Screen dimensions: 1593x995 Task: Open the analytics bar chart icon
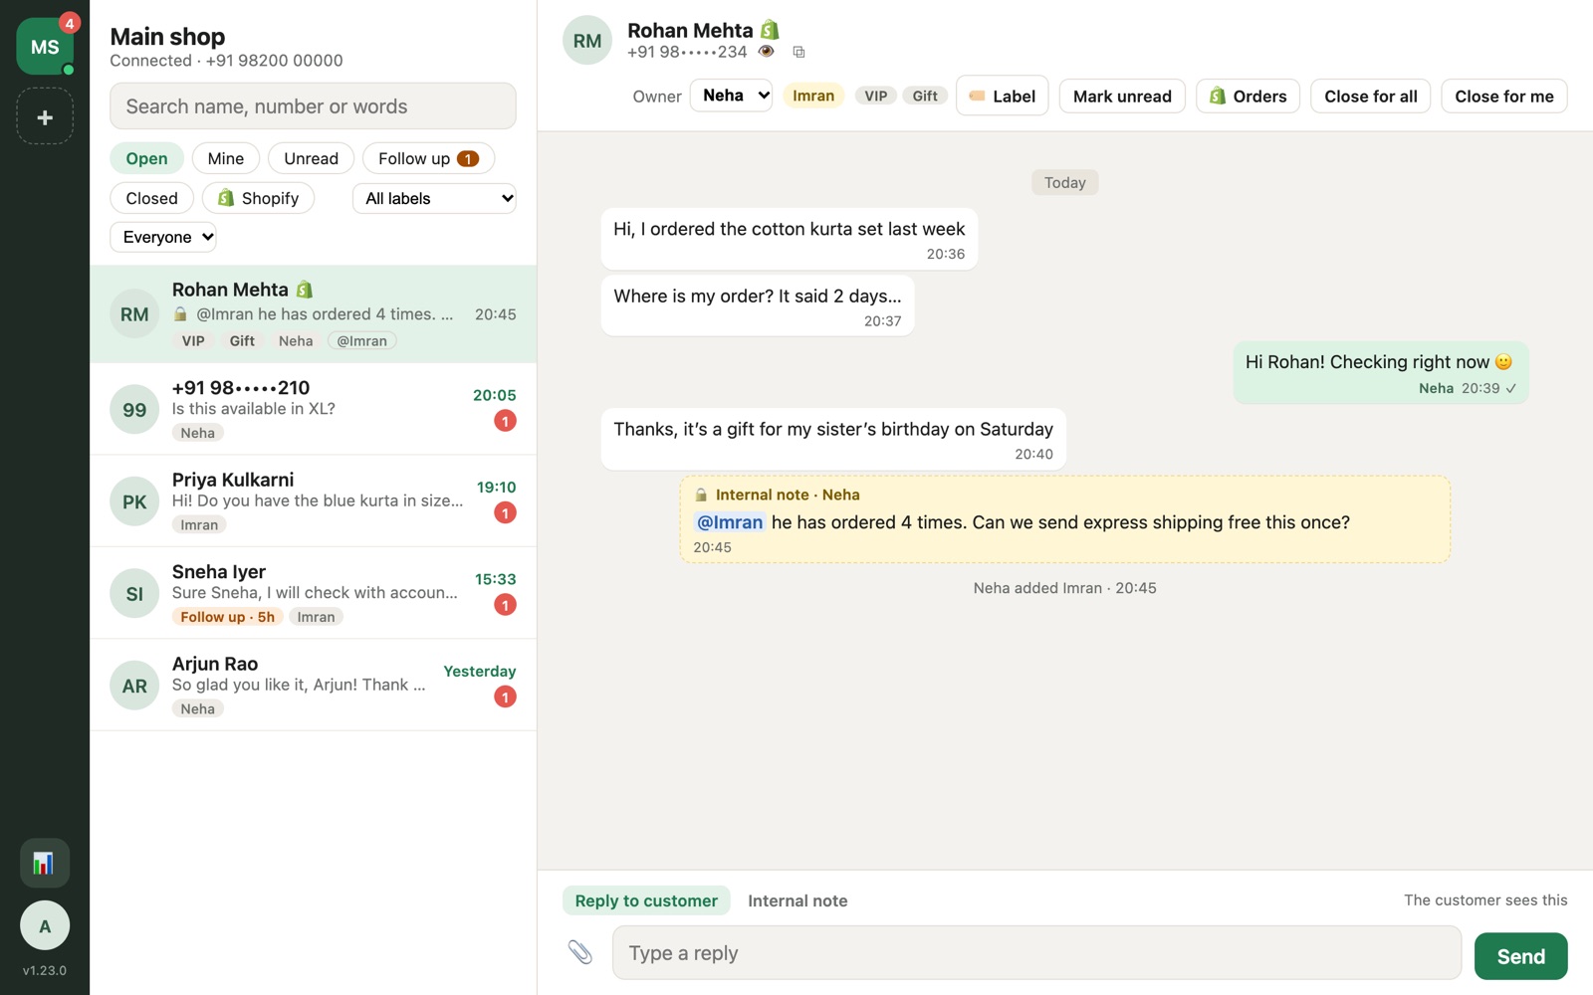pos(45,863)
